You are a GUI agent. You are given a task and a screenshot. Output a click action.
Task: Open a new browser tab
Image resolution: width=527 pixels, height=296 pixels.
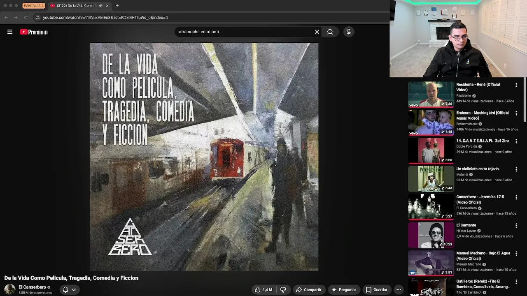117,6
